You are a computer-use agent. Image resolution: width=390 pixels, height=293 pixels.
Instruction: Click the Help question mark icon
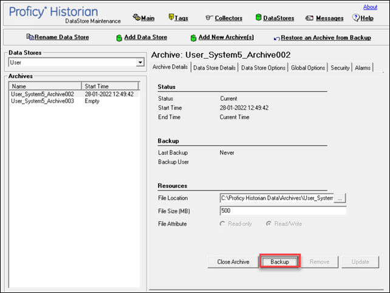point(356,18)
